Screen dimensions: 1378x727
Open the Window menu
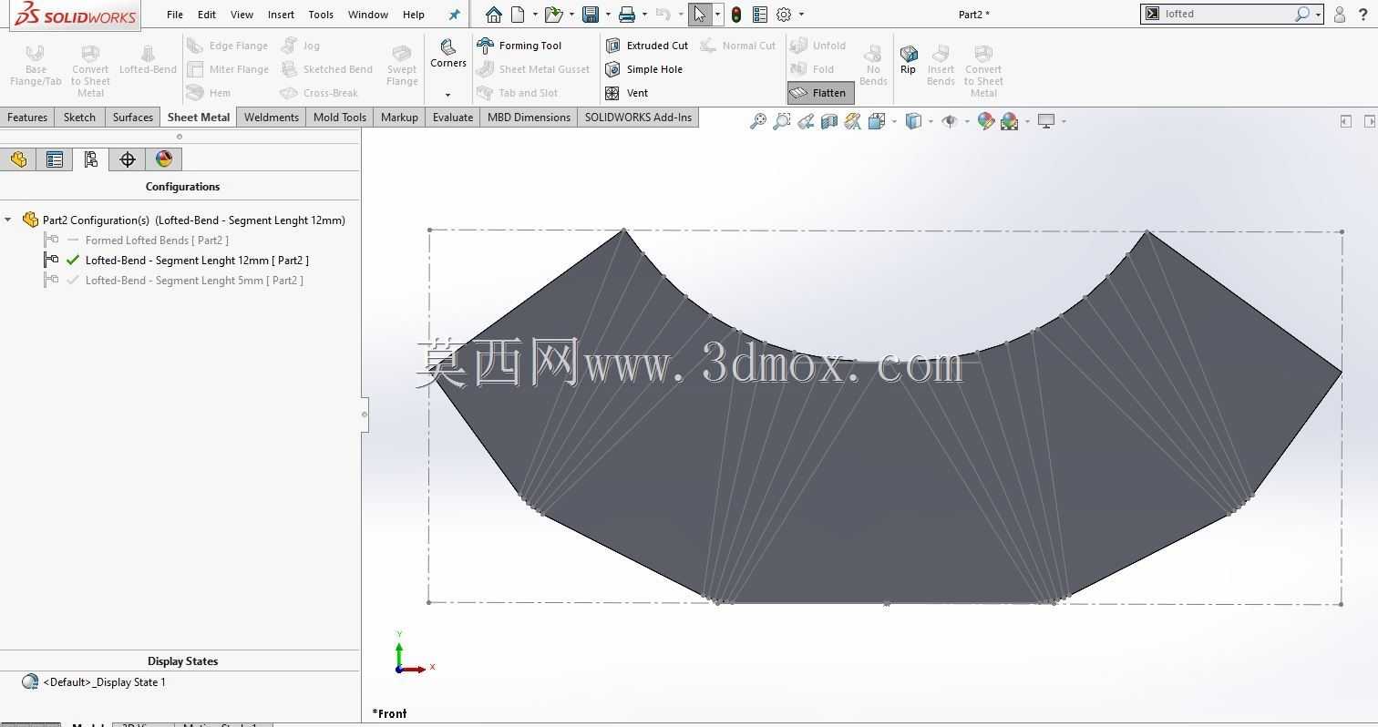click(x=368, y=15)
